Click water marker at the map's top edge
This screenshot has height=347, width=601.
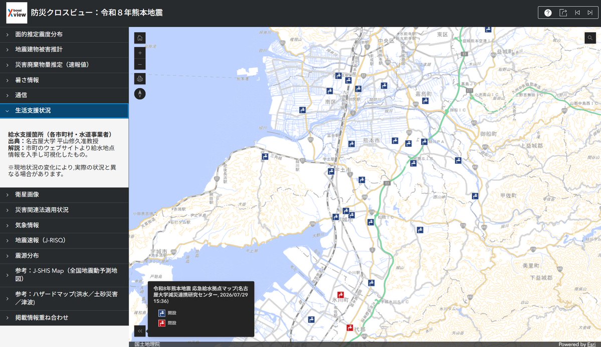(x=488, y=29)
